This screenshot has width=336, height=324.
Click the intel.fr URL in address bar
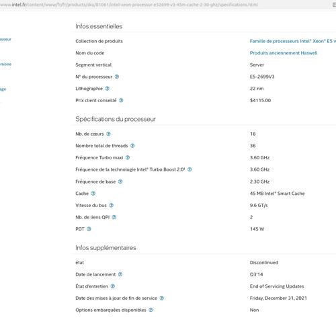coord(129,5)
